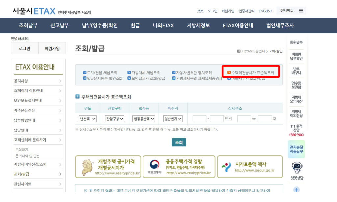Open 지방세정보 main menu
Screen dimensions: 337x202
pyautogui.click(x=198, y=25)
